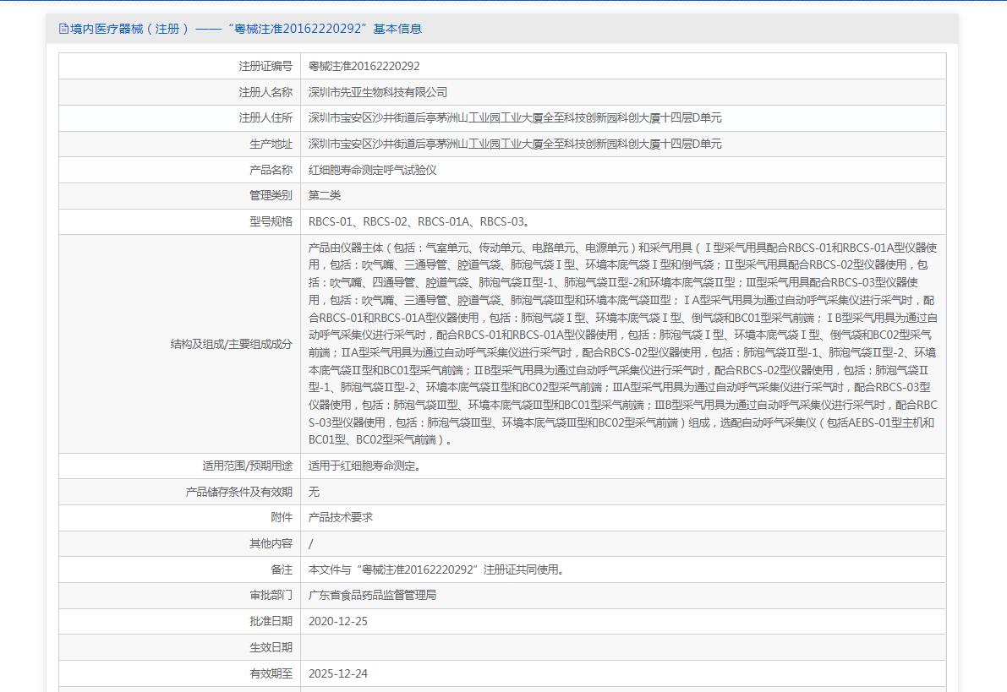Click the label 附件
The width and height of the screenshot is (1007, 692).
pos(282,518)
